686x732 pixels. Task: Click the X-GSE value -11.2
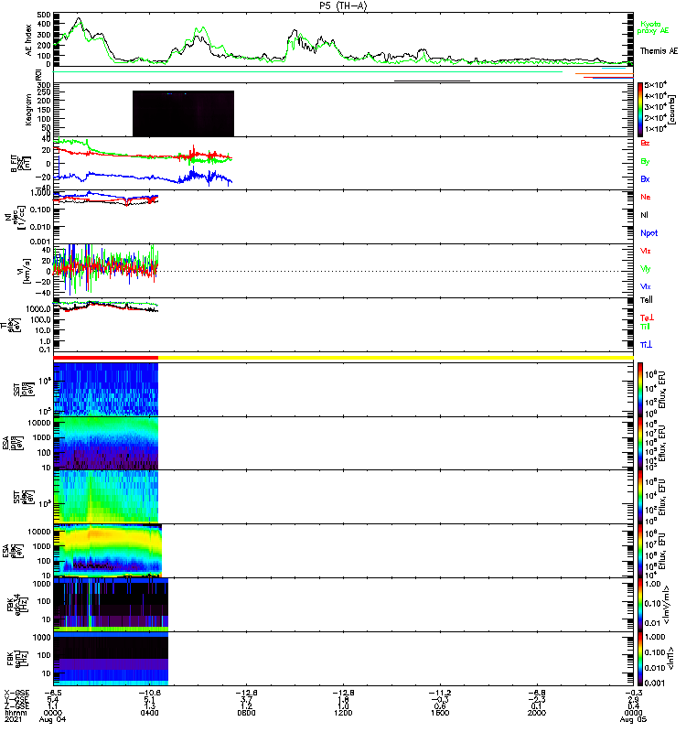440,693
